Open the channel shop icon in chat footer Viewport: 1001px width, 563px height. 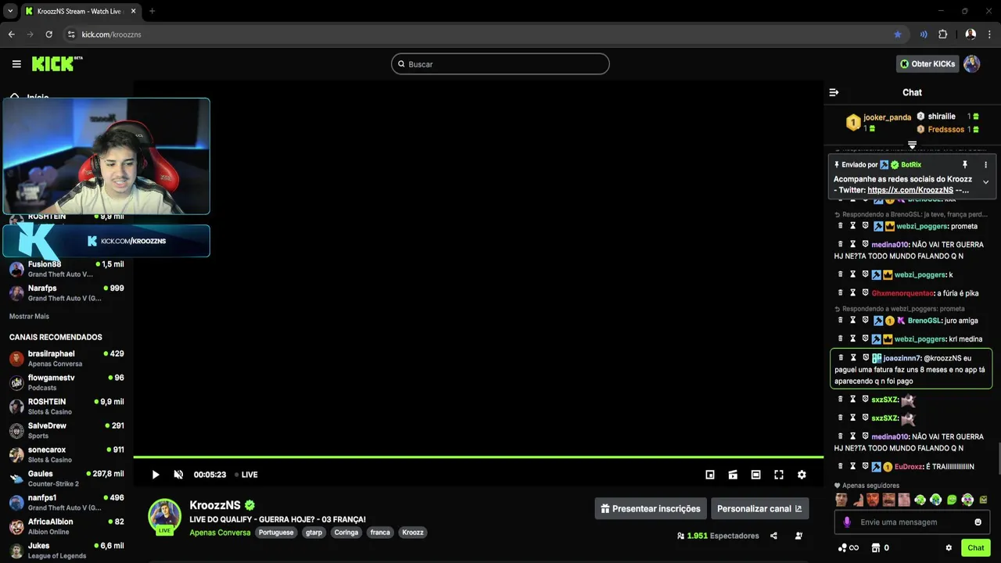(x=876, y=548)
